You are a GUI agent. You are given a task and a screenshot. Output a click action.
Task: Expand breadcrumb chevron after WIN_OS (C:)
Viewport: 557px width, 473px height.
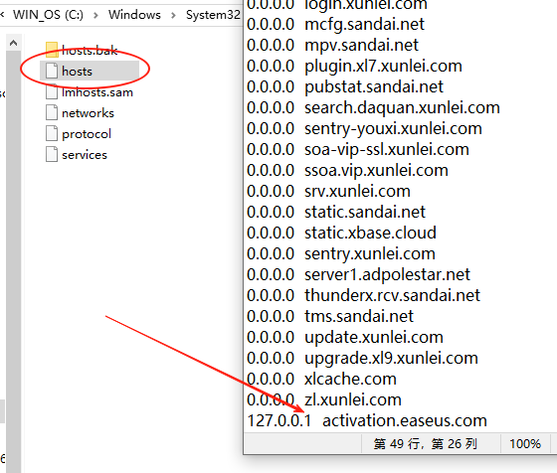(x=95, y=15)
